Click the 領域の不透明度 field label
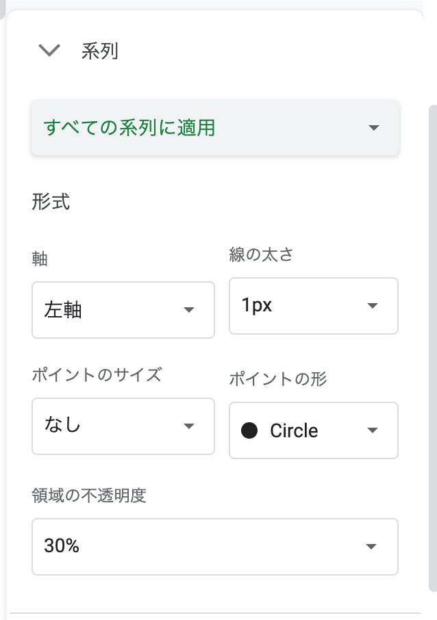Viewport: 437px width, 620px height. [x=89, y=495]
